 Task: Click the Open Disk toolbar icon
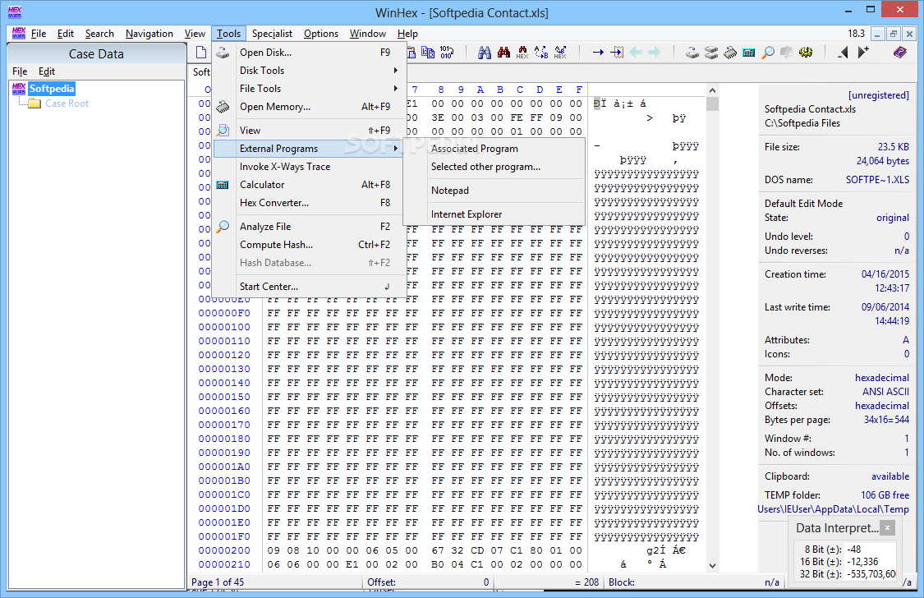pyautogui.click(x=692, y=53)
